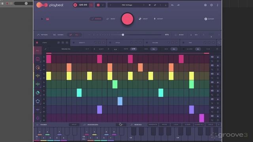253x142 pixels.
Task: Click the Generate remix button
Action: 153,125
